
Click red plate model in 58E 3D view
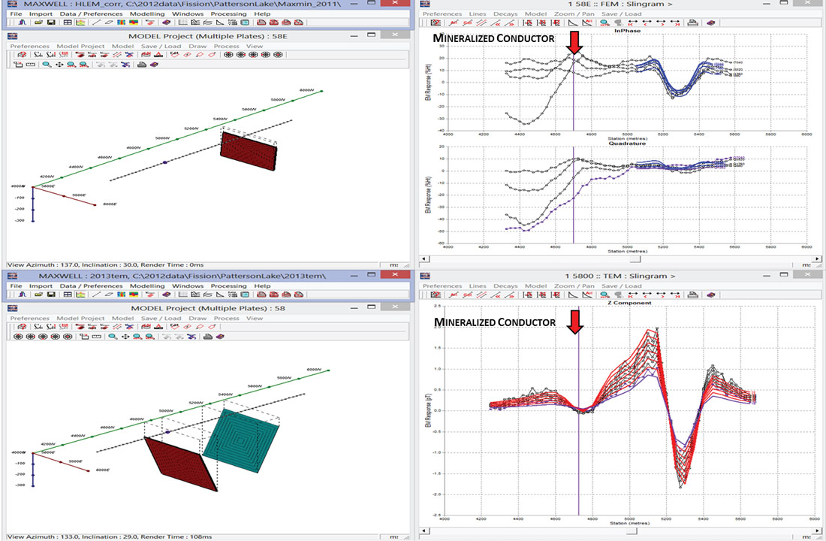[x=249, y=151]
